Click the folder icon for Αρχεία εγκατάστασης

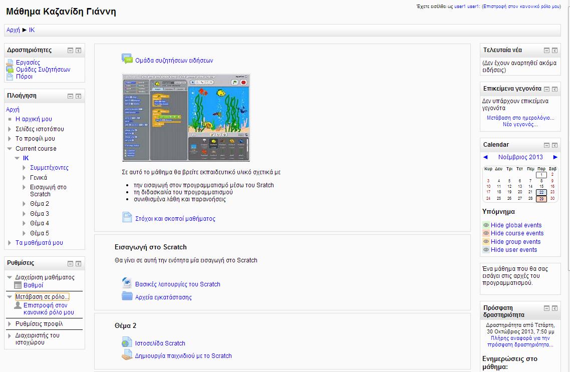[x=127, y=296]
